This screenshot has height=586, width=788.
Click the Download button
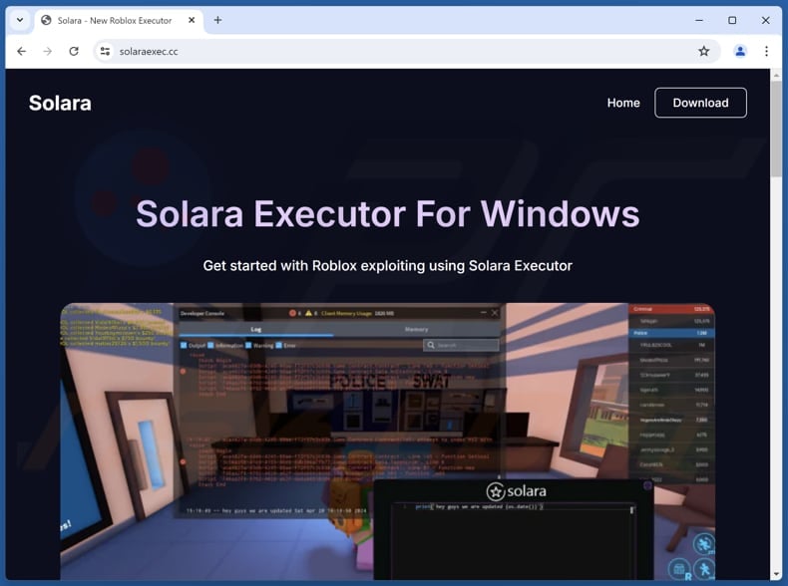pyautogui.click(x=700, y=103)
